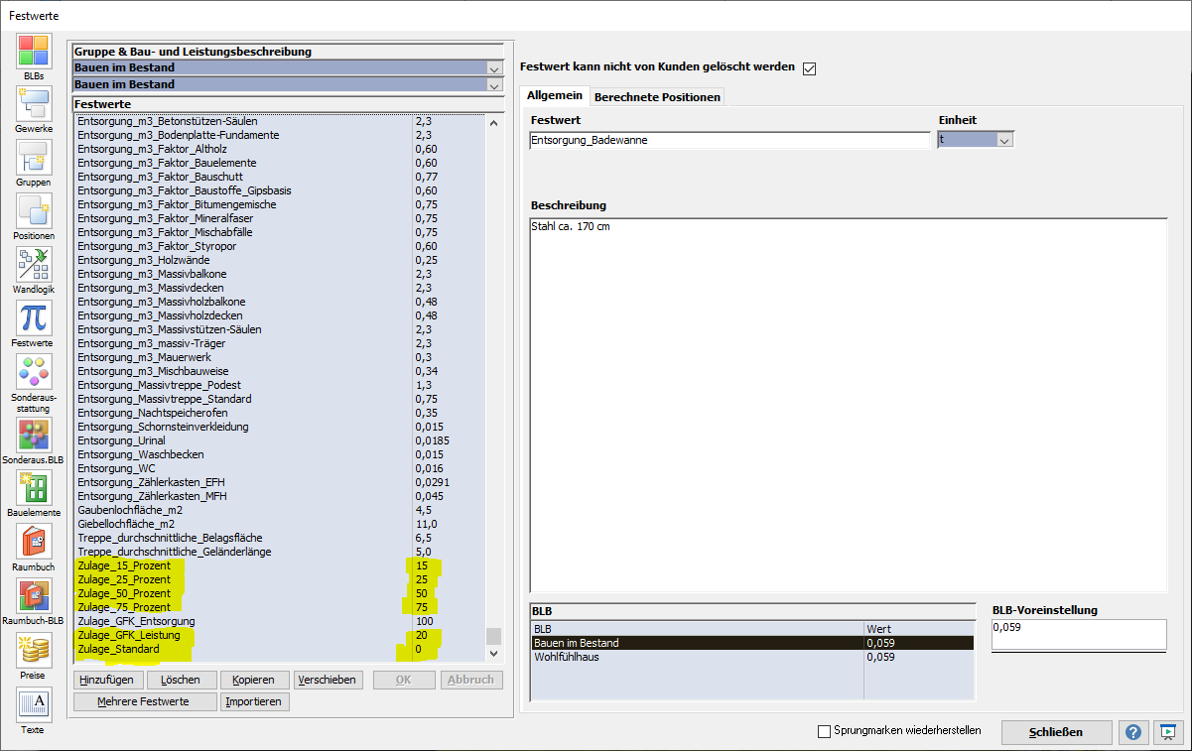Click the Positionen sidebar icon
Screen dimensions: 1192x751
point(33,211)
